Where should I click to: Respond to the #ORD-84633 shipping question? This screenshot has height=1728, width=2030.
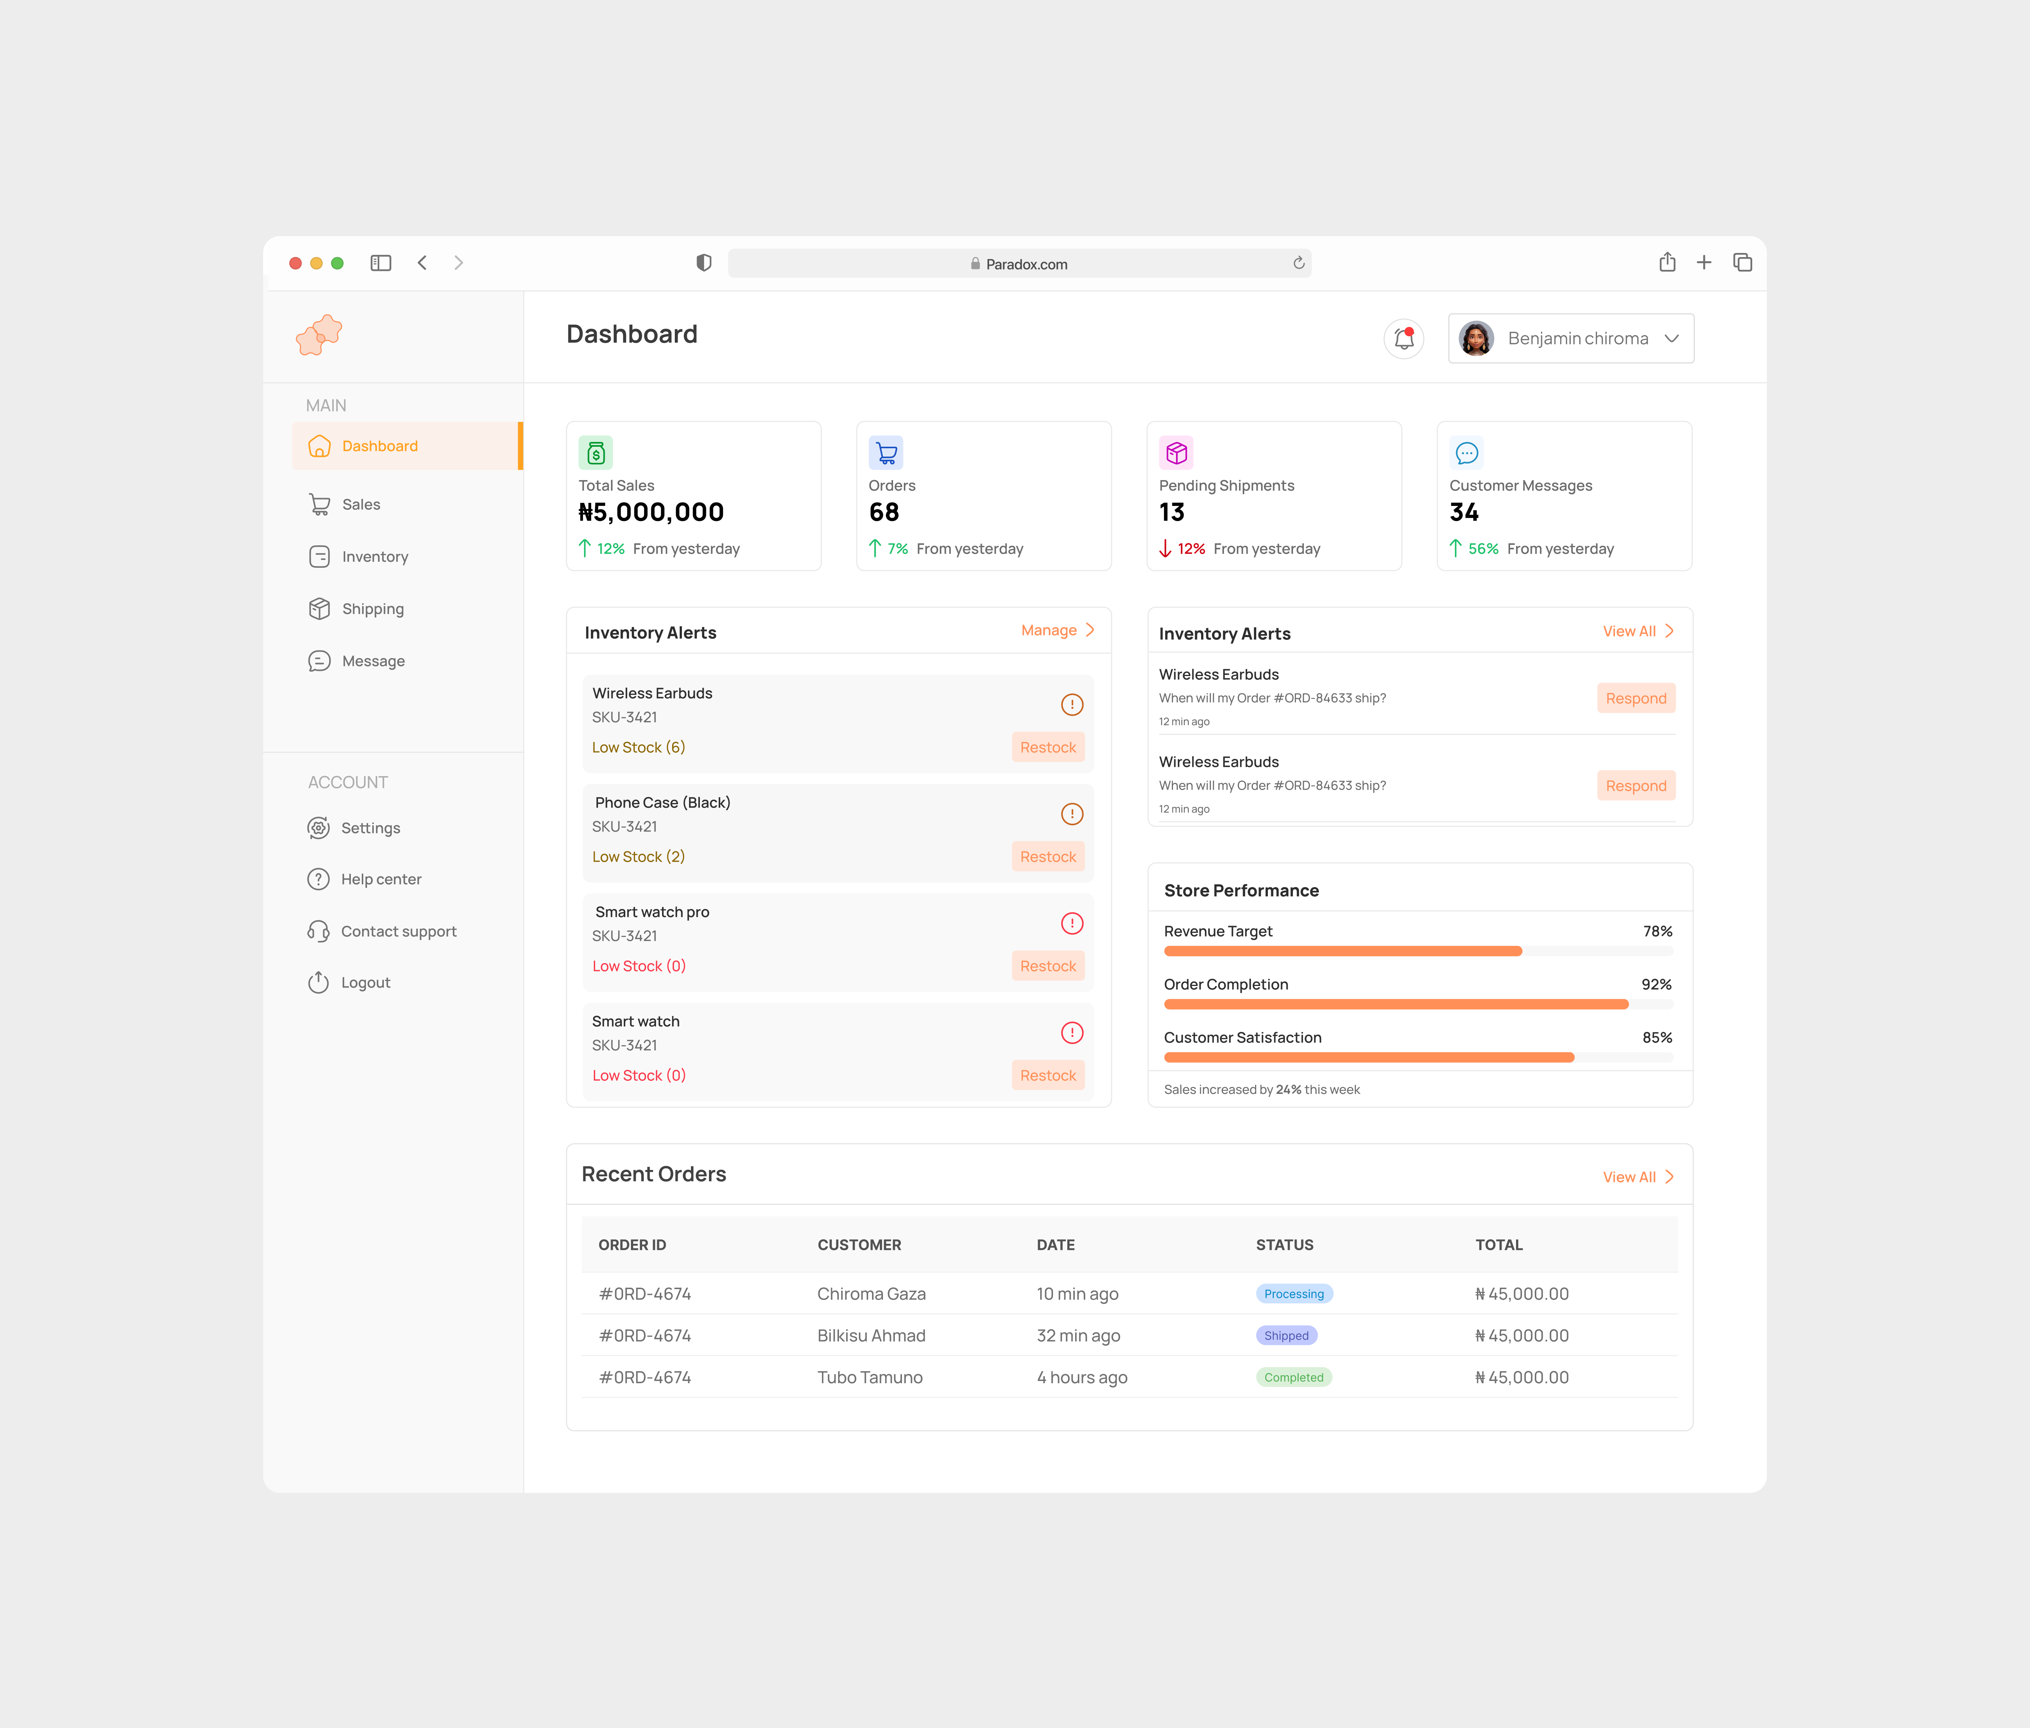coord(1635,697)
